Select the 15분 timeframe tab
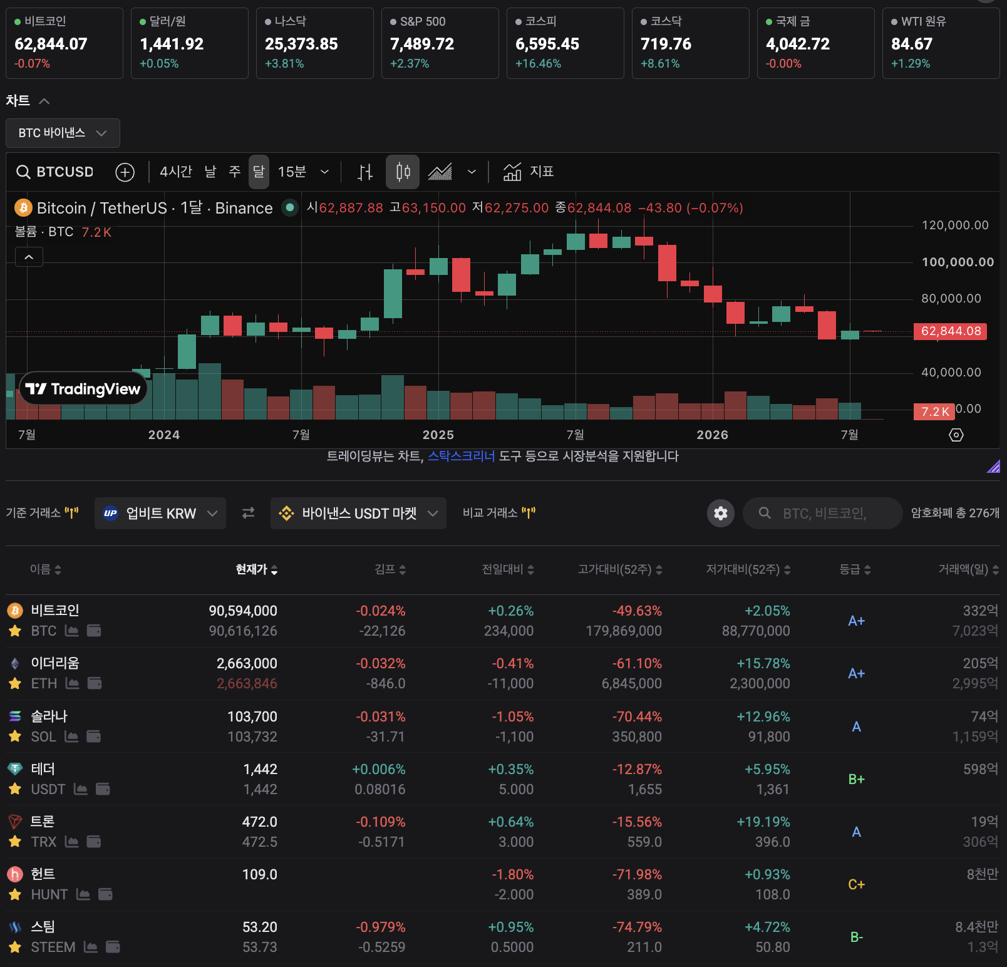Image resolution: width=1007 pixels, height=967 pixels. tap(292, 172)
